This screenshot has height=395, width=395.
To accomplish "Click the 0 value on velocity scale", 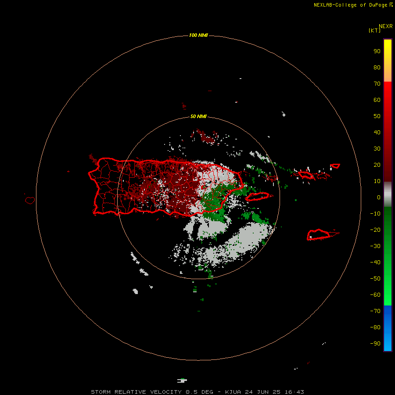I will point(379,197).
